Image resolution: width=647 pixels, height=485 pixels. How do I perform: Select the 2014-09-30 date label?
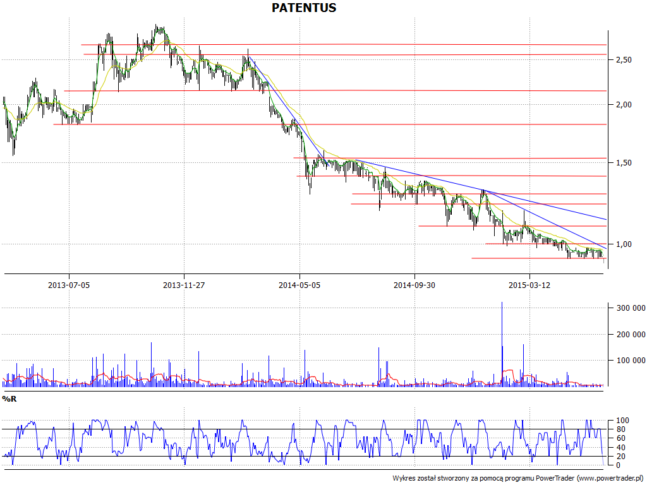(414, 285)
